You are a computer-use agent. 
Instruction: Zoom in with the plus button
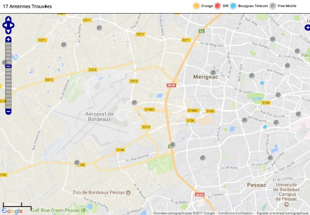8,39
